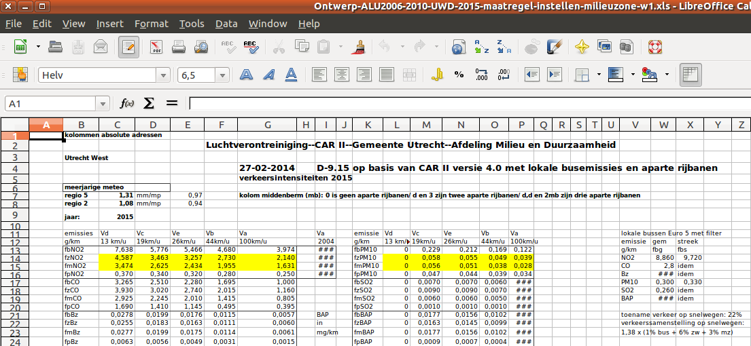Expand the New document dropdown arrow
The width and height of the screenshot is (751, 346).
pyautogui.click(x=38, y=47)
